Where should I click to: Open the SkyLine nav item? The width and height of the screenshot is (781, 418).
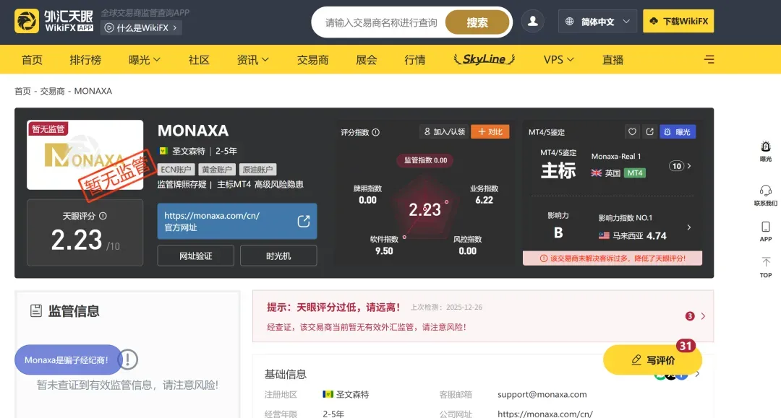(484, 59)
